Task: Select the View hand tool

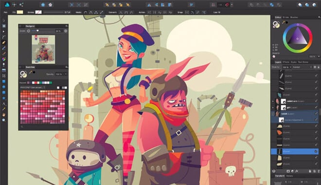Action: (4, 115)
